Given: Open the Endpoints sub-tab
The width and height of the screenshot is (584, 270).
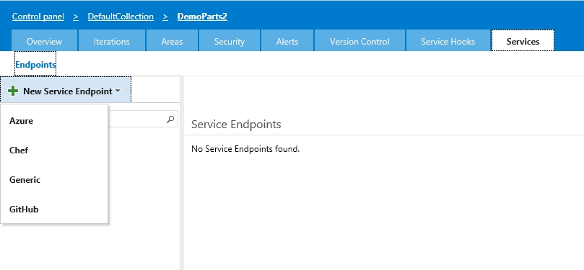Looking at the screenshot, I should tap(35, 64).
